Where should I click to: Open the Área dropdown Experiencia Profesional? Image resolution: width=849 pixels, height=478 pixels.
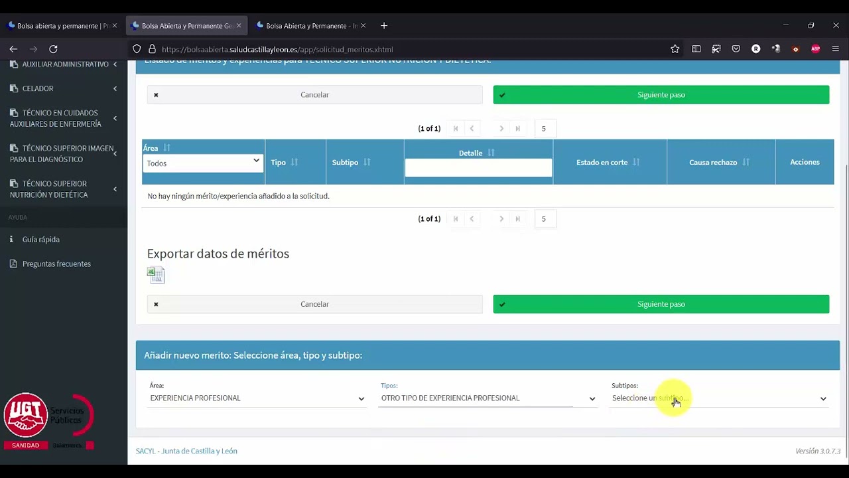tap(257, 398)
